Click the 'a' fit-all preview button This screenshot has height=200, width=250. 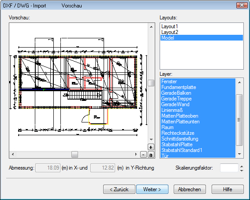click(151, 155)
